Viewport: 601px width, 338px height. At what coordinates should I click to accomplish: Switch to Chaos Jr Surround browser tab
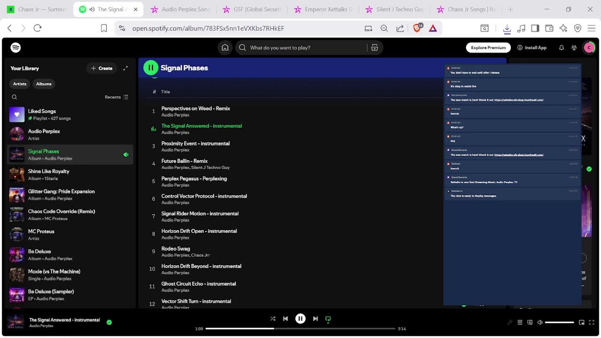(38, 9)
